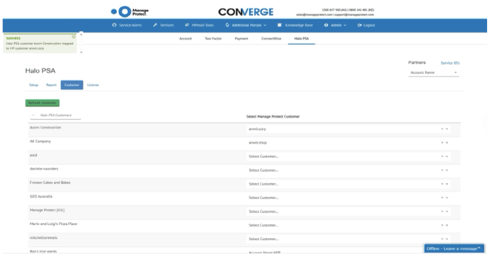Open the License sub-tab
Viewport: 490px width, 261px height.
(x=93, y=85)
